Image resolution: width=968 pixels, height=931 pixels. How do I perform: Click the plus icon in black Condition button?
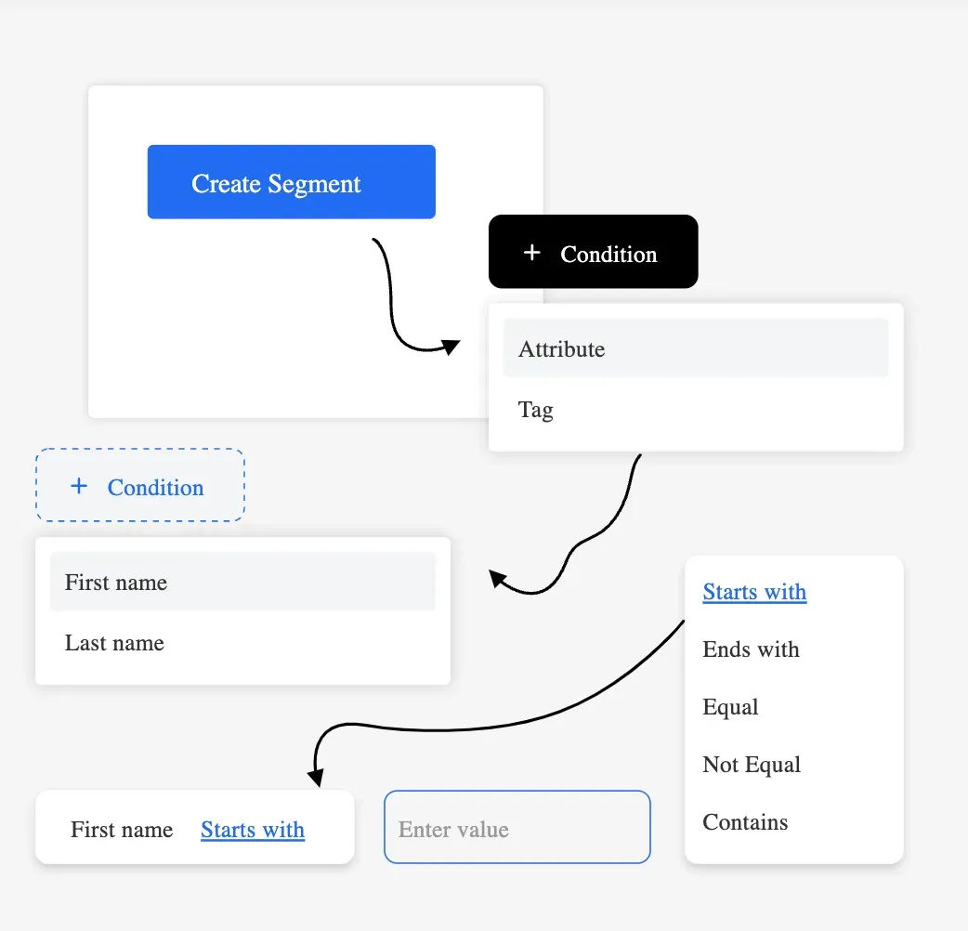coord(531,253)
